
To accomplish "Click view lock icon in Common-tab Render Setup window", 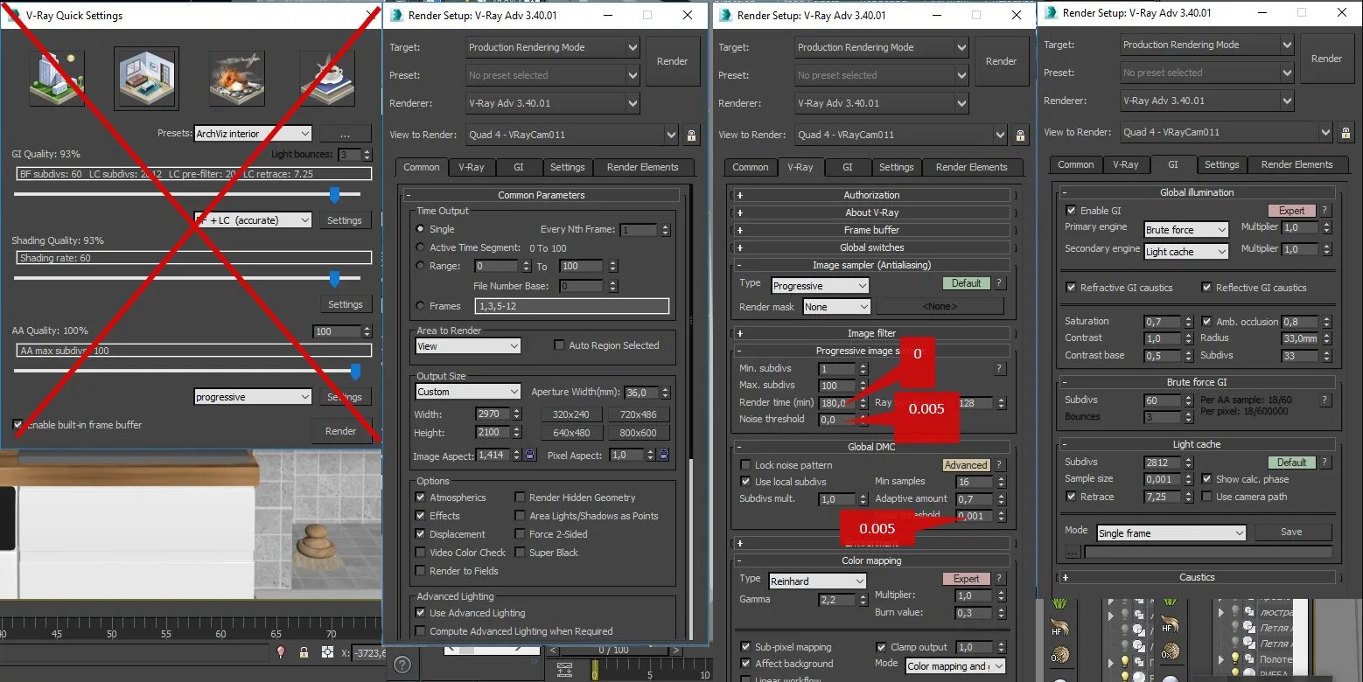I will (691, 135).
